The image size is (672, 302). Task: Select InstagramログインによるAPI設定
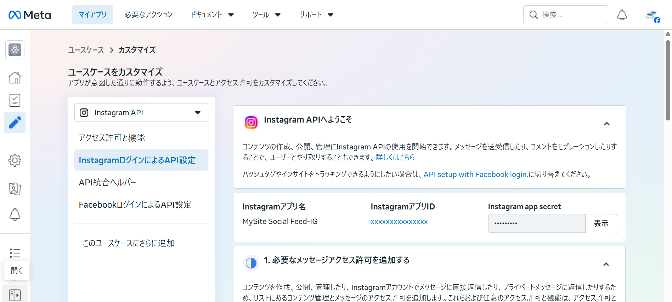tap(141, 160)
